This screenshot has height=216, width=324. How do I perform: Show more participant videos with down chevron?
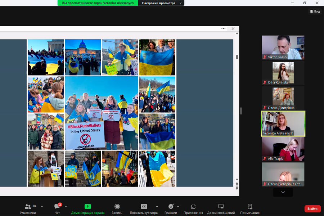[283, 192]
